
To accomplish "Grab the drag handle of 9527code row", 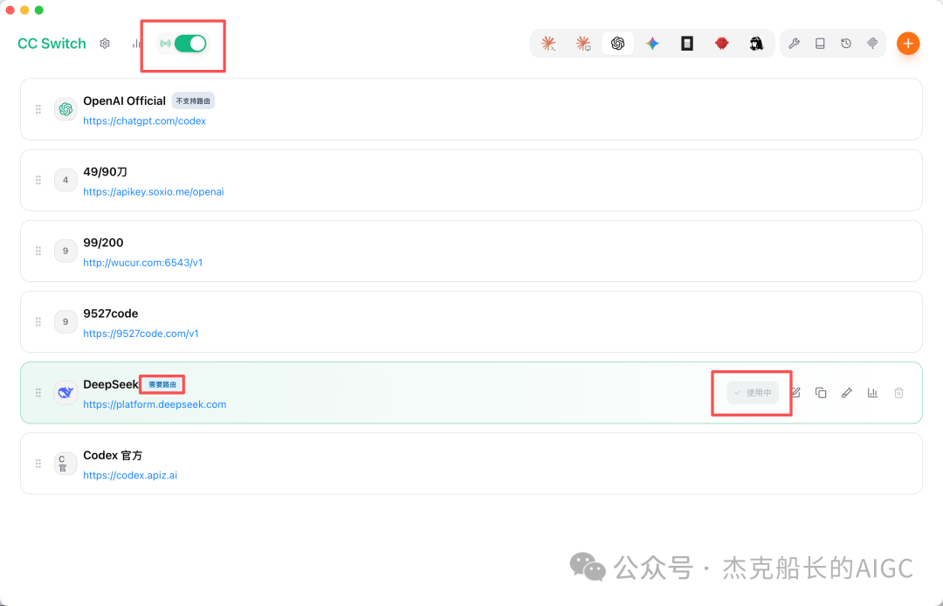I will pyautogui.click(x=38, y=321).
